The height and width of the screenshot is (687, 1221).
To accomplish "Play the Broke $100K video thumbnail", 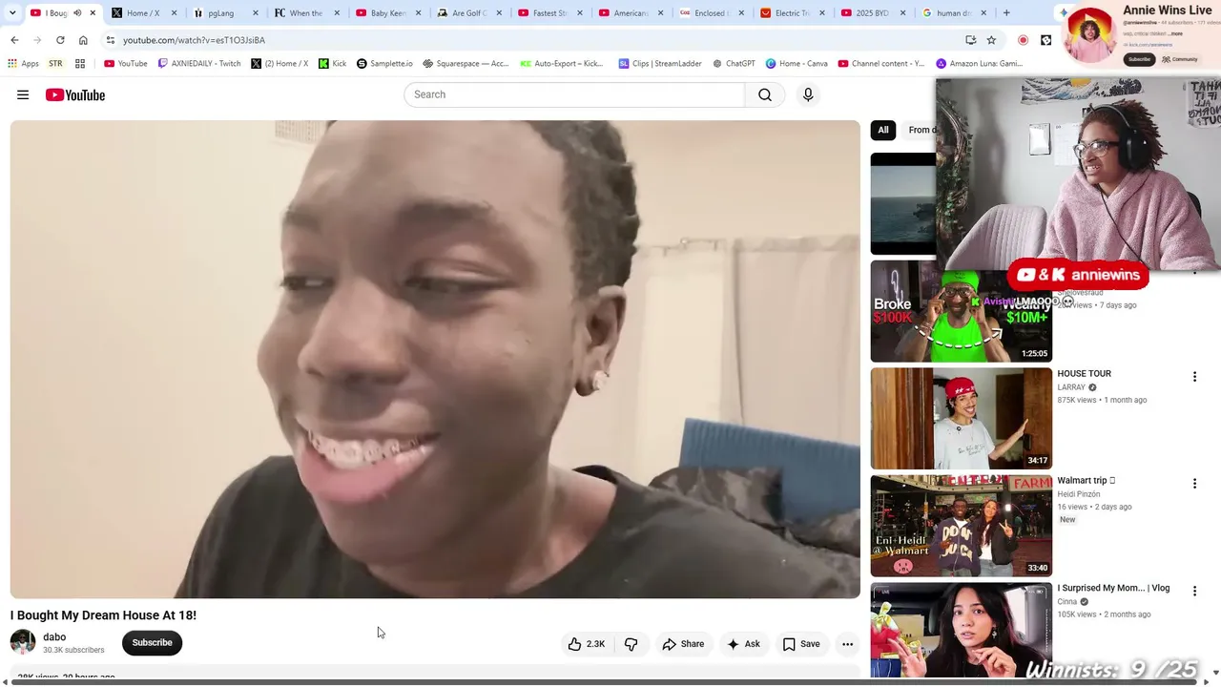I will click(x=961, y=311).
